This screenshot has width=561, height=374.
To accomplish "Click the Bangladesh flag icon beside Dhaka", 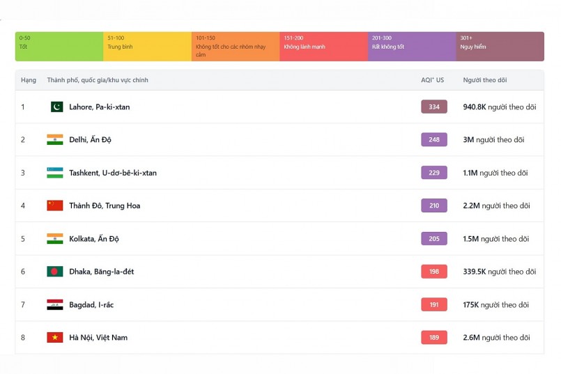I will coord(54,272).
